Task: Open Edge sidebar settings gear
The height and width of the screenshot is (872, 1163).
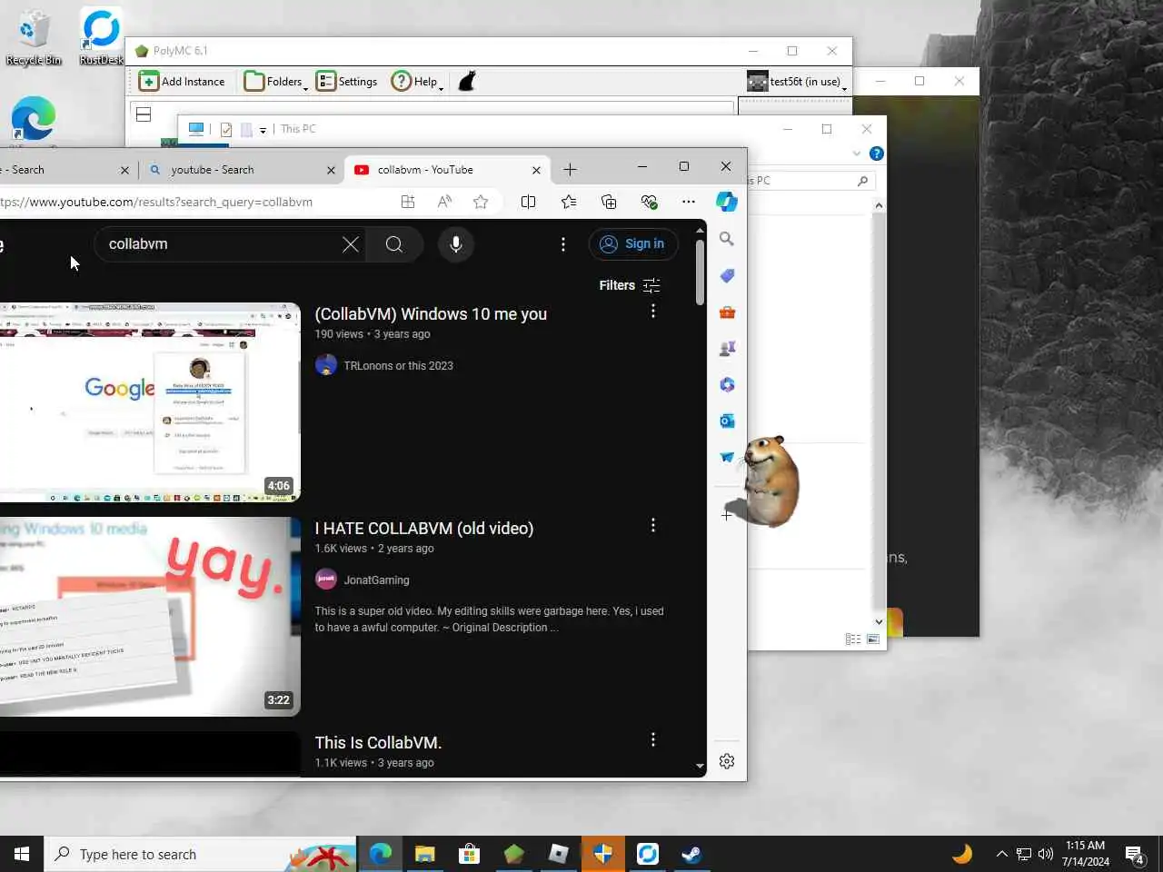Action: coord(727,761)
